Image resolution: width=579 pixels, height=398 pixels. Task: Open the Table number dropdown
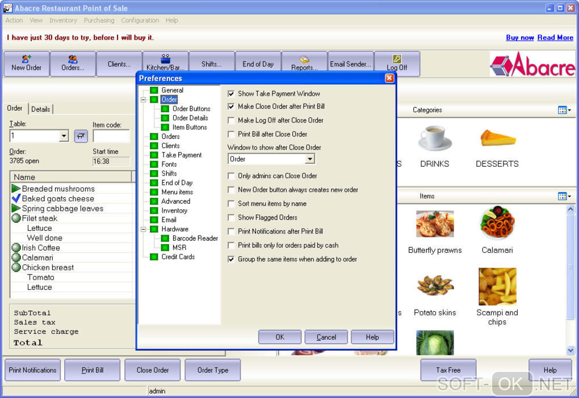(x=64, y=136)
